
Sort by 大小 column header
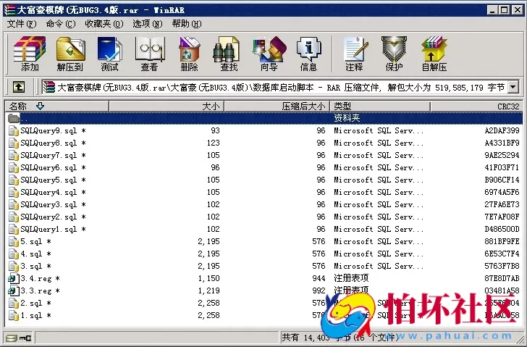tap(166, 106)
